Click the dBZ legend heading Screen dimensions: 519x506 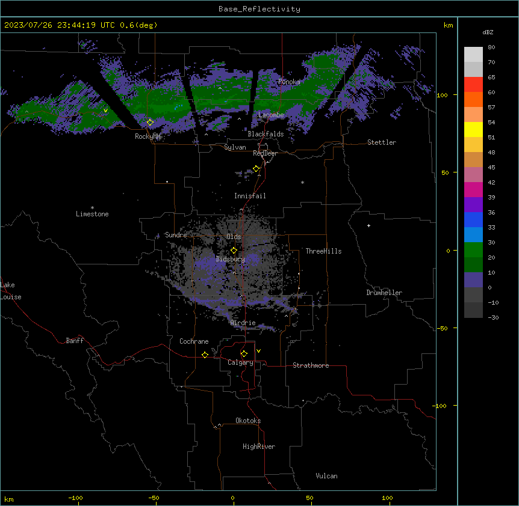(x=488, y=32)
